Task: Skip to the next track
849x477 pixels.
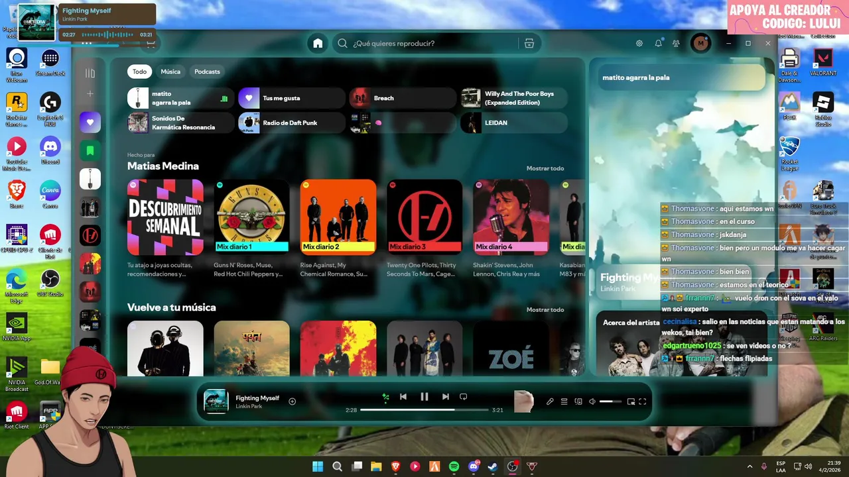Action: (x=446, y=397)
